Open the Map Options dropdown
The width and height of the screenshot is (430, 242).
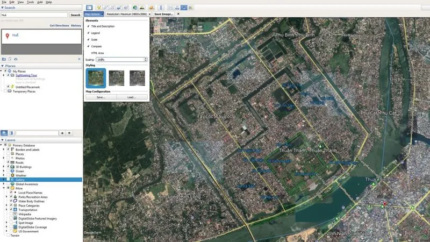[x=94, y=14]
